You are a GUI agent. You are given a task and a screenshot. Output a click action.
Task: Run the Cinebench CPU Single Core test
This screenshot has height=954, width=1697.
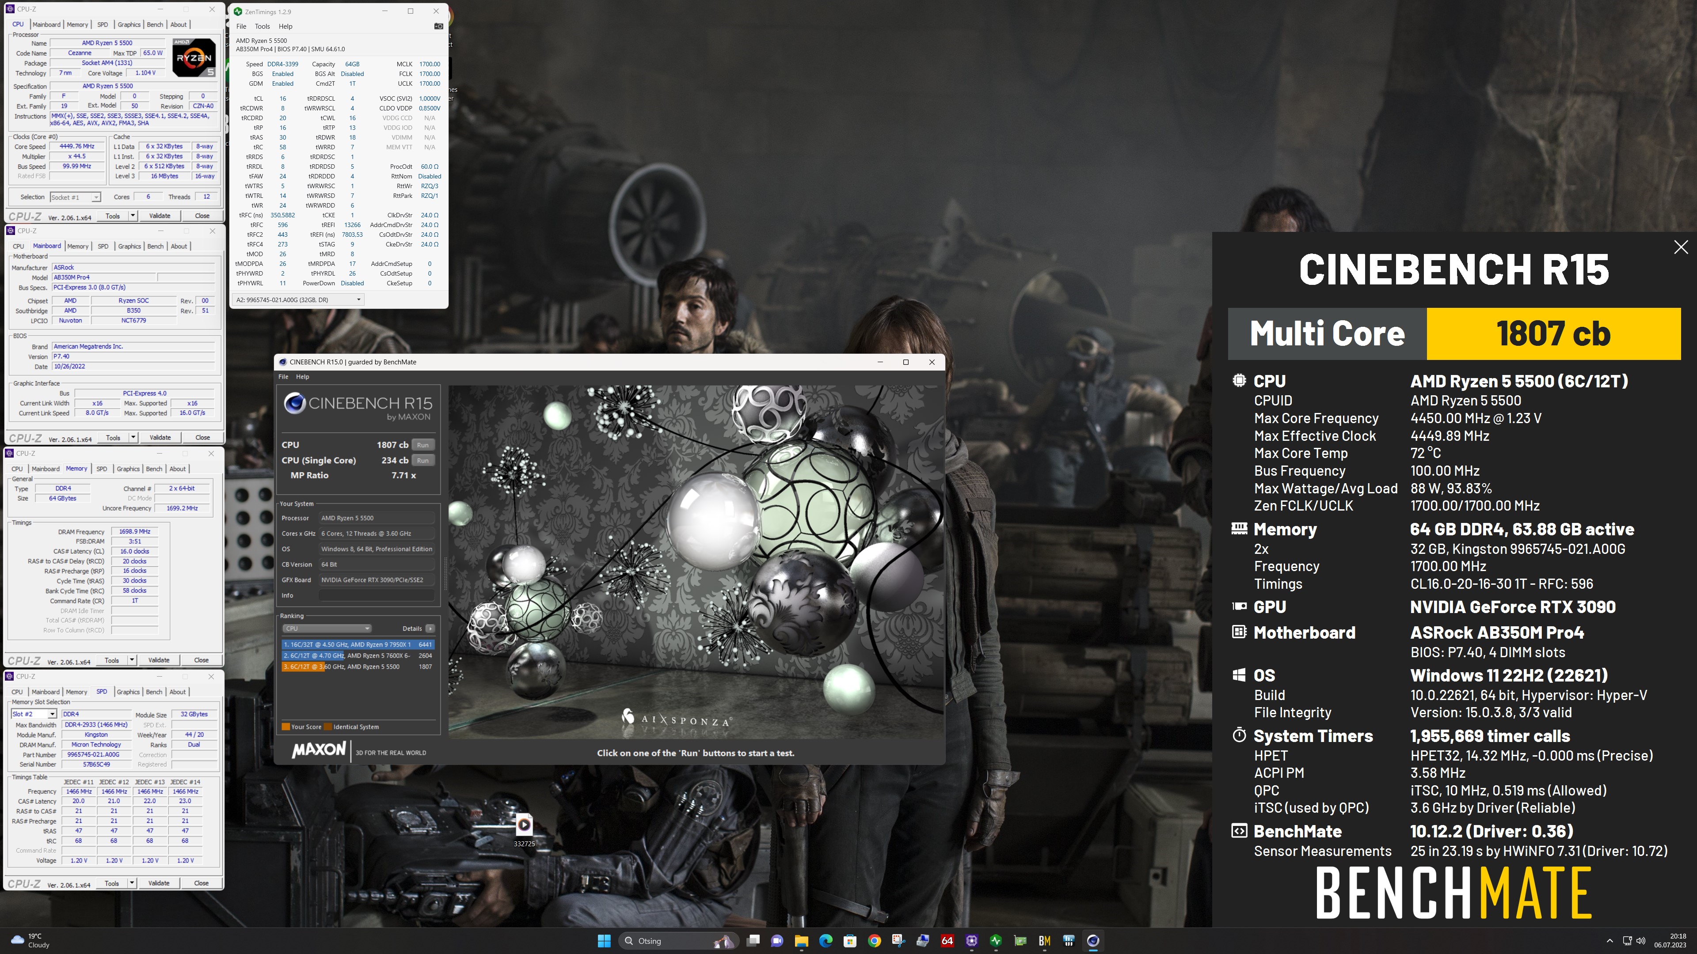click(423, 460)
